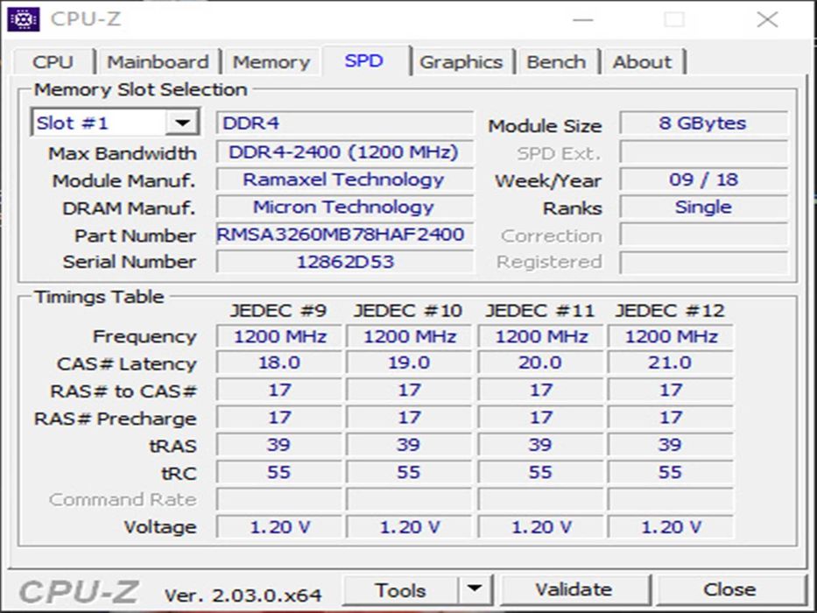Click the Close button at bottom
Screen dimensions: 817x613
[729, 589]
